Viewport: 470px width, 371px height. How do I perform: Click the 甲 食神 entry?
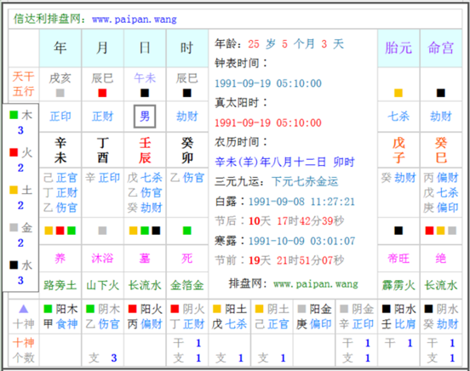(60, 324)
